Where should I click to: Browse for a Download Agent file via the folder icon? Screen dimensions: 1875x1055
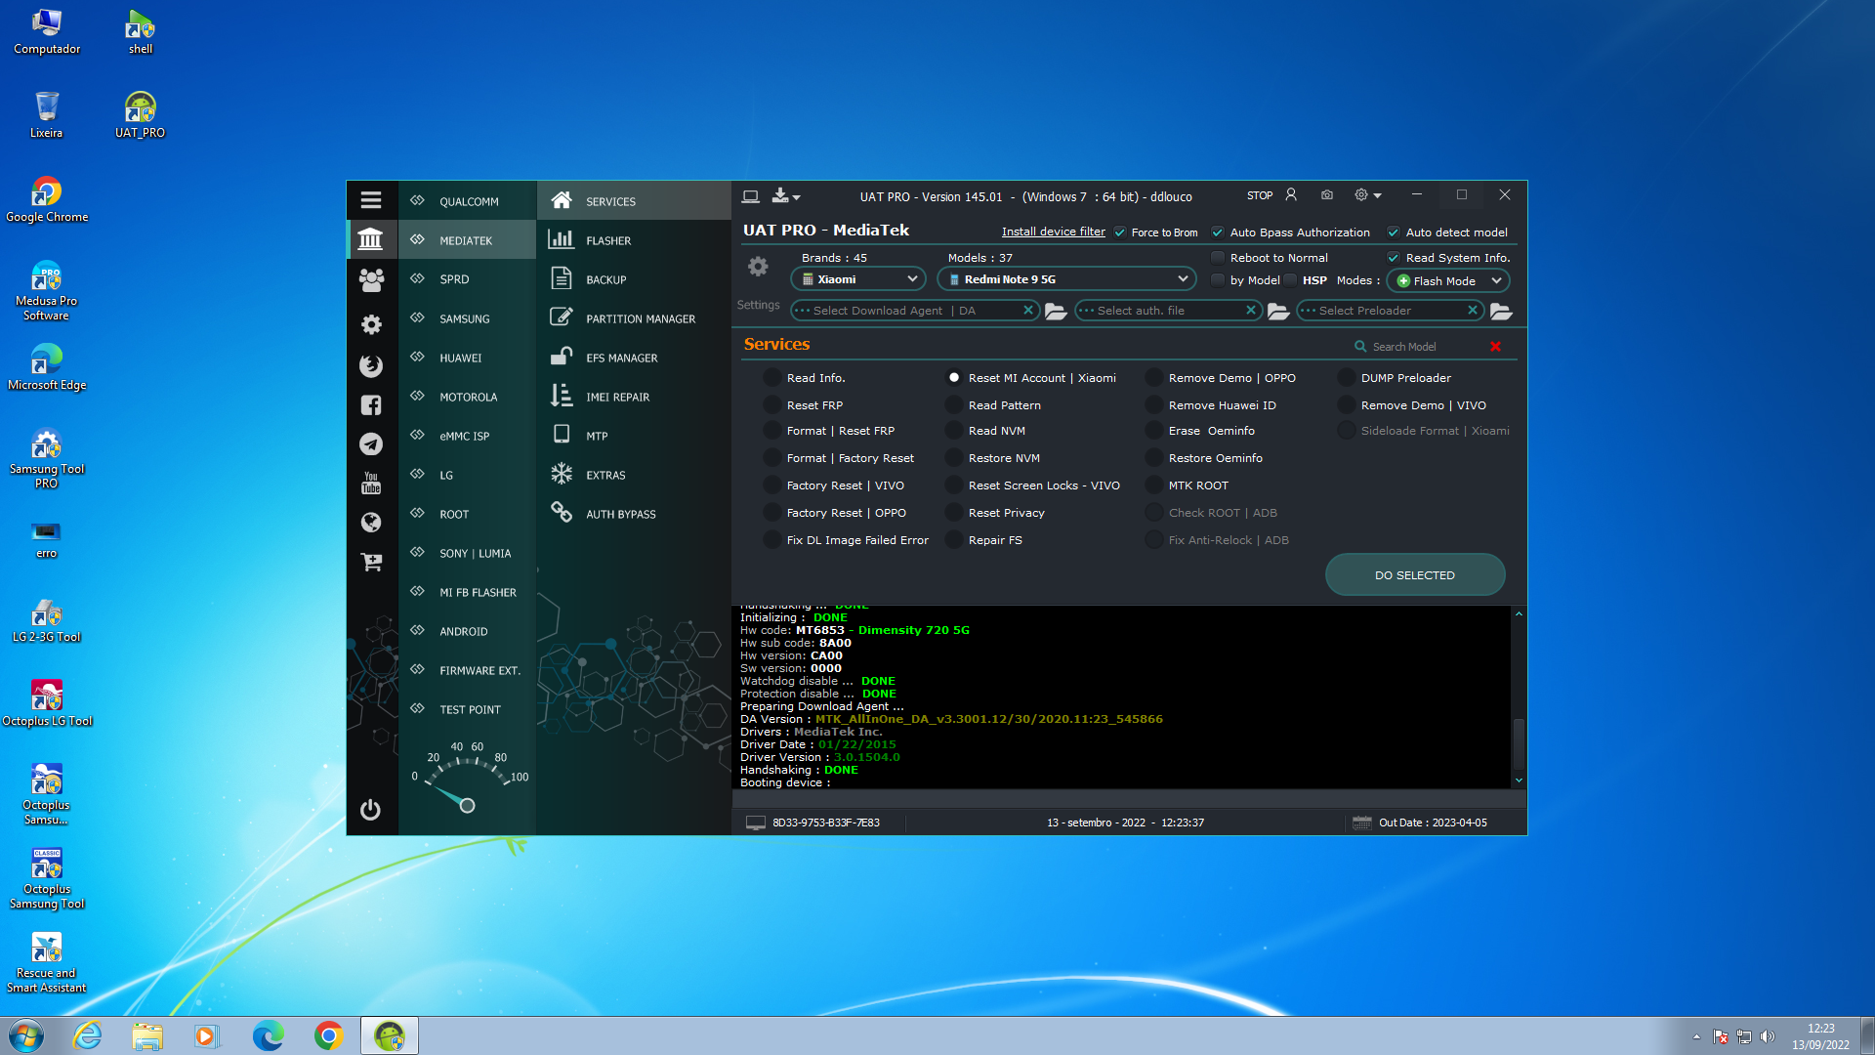click(1055, 312)
